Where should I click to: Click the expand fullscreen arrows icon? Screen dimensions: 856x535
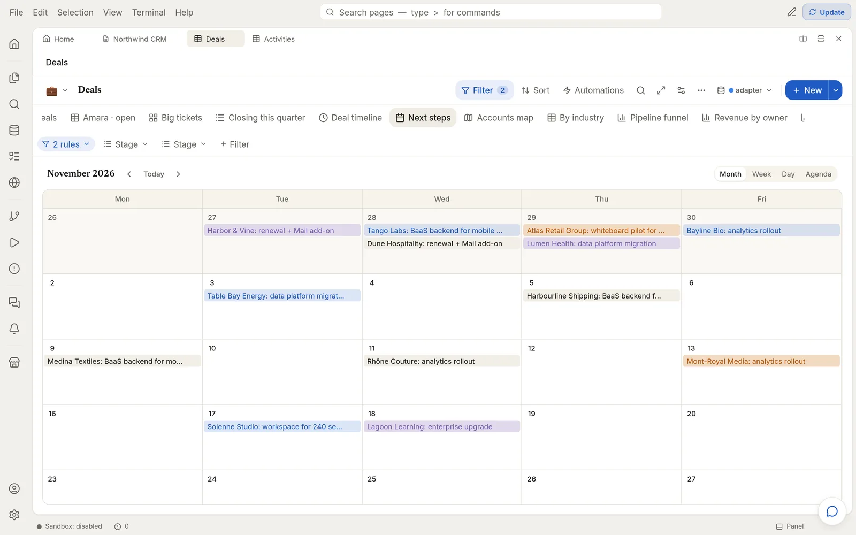[x=661, y=90]
